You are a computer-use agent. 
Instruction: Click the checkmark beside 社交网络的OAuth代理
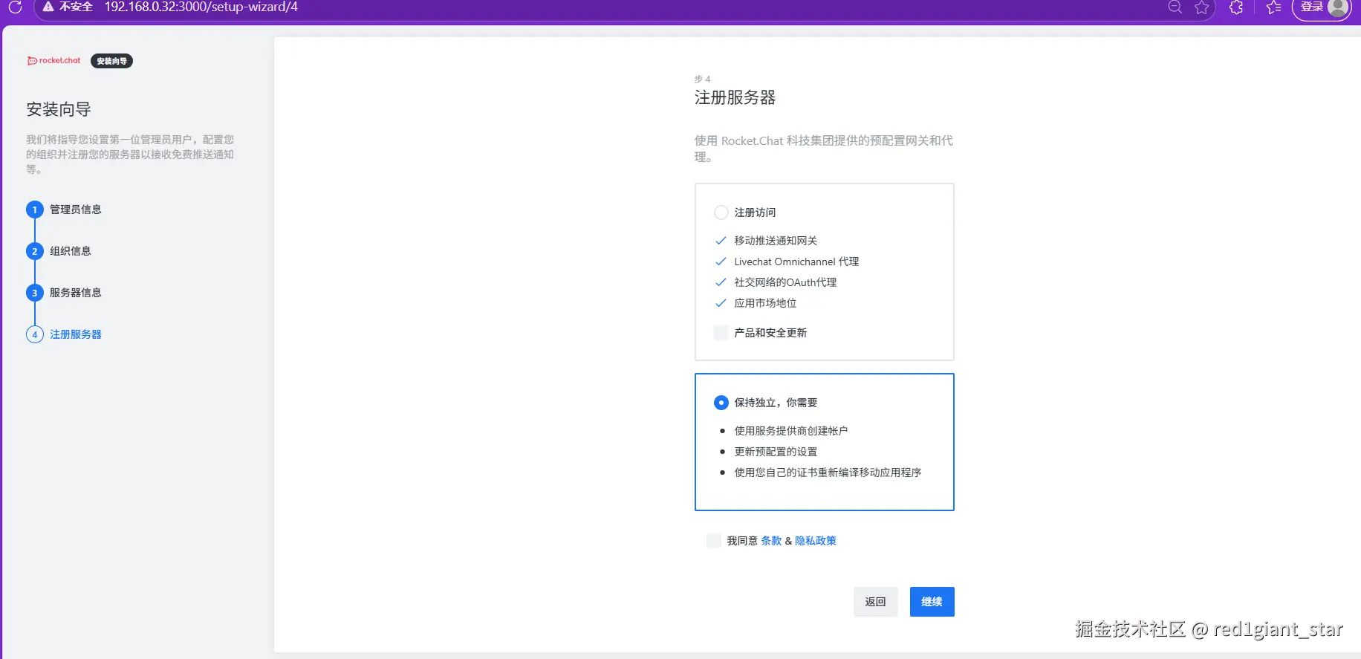[x=720, y=282]
